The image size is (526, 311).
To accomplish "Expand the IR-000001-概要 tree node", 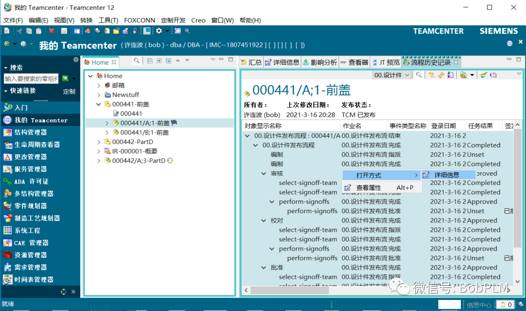I will [x=98, y=151].
